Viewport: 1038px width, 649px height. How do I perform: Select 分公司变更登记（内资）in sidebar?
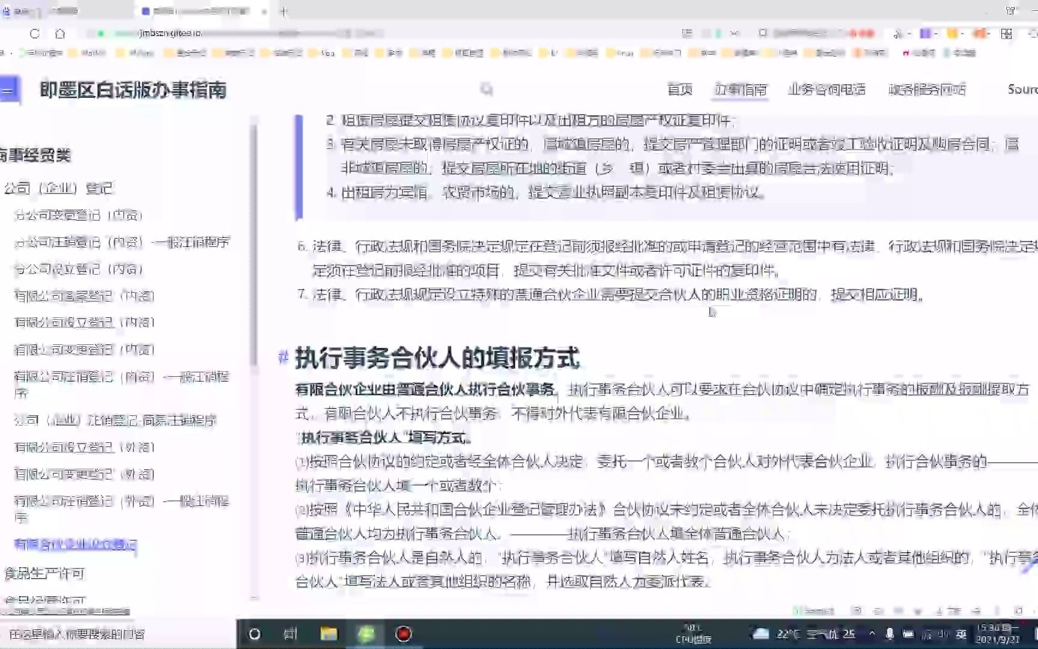tap(79, 215)
